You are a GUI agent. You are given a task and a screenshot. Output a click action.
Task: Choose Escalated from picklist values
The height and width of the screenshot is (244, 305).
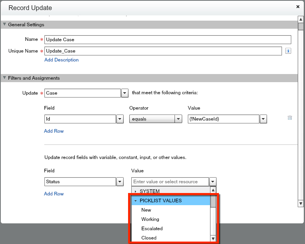pyautogui.click(x=152, y=229)
